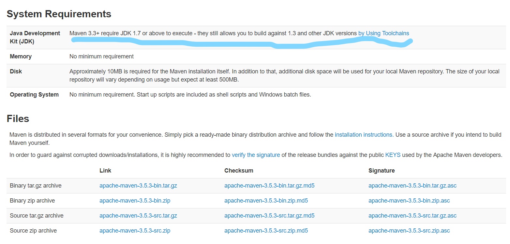The image size is (510, 244).
Task: Open apache-maven-3.5.3-src.tar.gz.asc signature
Action: tap(412, 216)
